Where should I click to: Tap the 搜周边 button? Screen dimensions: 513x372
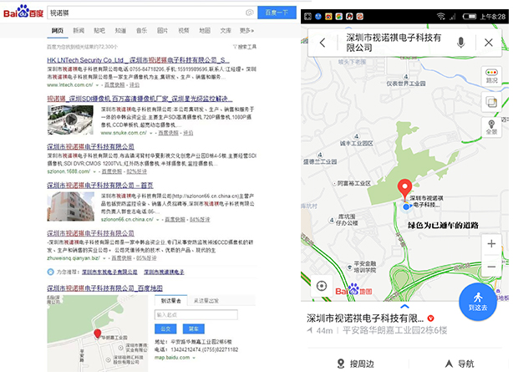click(356, 364)
